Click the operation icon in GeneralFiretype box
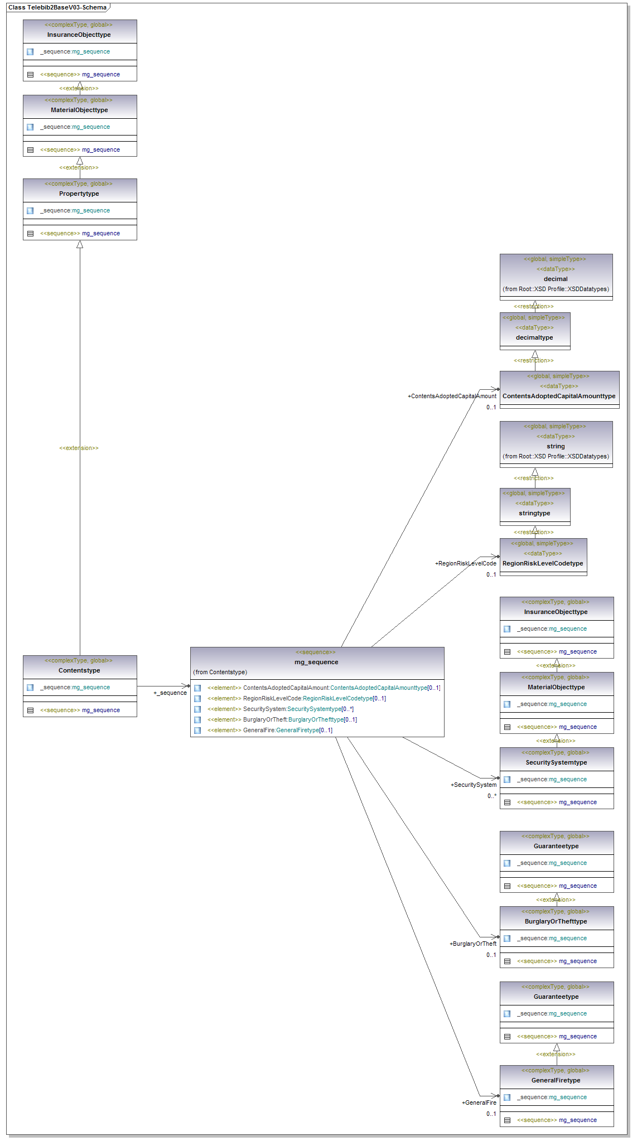 507,1120
